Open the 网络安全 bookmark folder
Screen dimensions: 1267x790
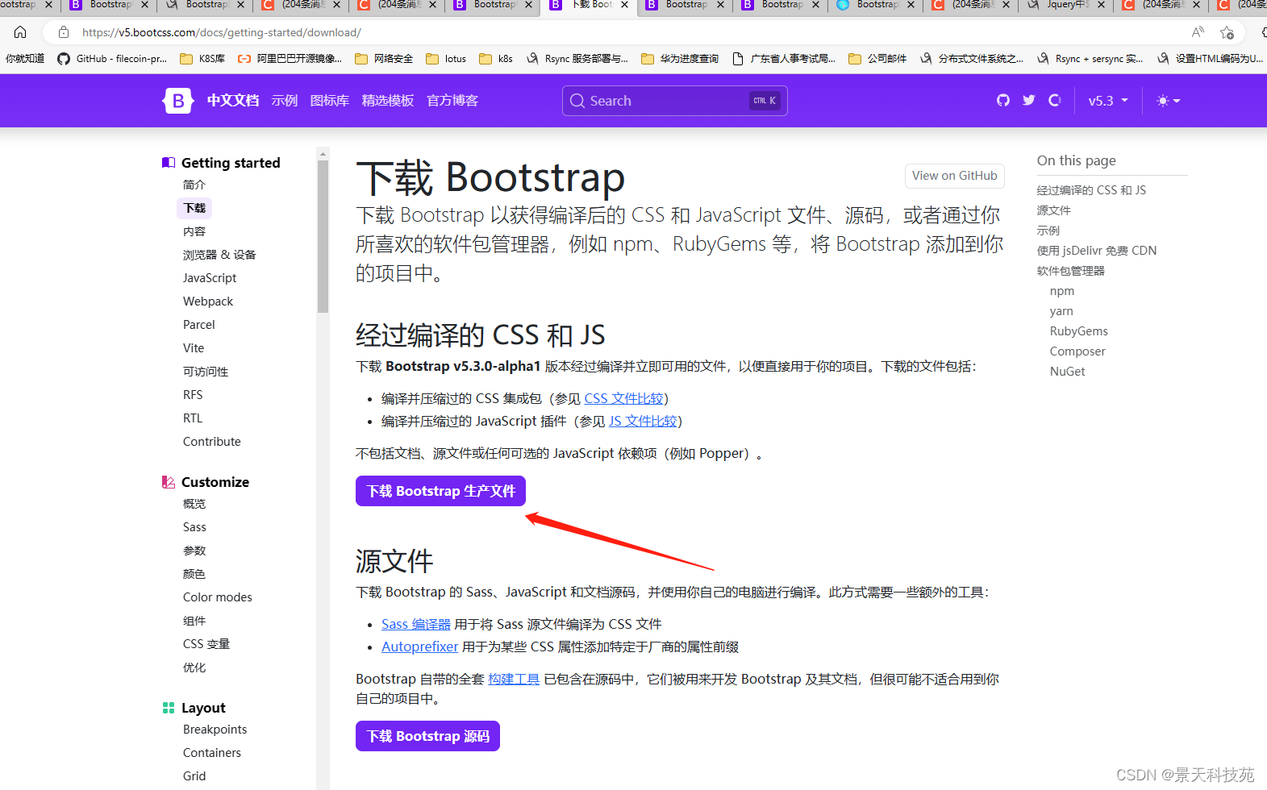(384, 59)
